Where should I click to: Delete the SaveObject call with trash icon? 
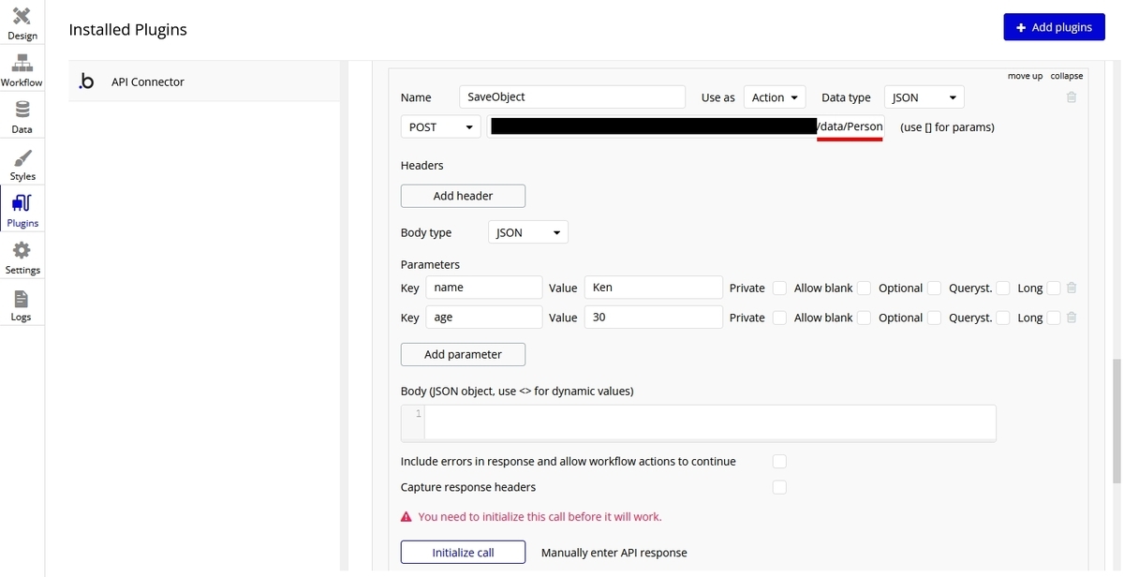tap(1072, 97)
